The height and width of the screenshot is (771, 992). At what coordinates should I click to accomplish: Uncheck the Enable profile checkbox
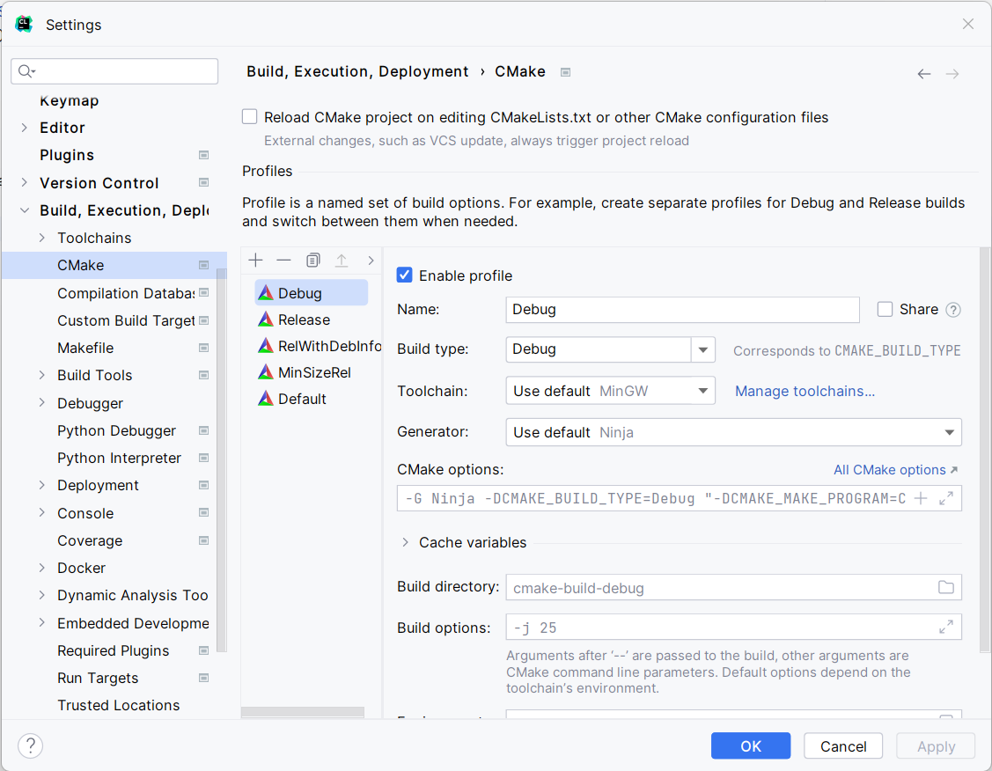[x=404, y=275]
